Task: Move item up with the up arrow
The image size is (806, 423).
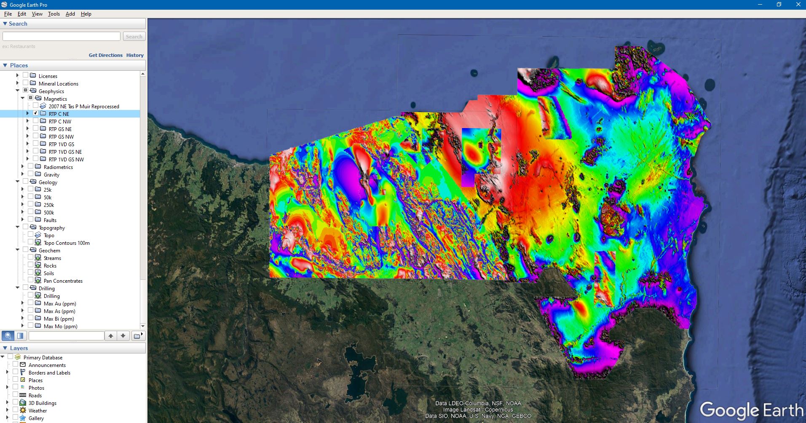Action: tap(111, 336)
